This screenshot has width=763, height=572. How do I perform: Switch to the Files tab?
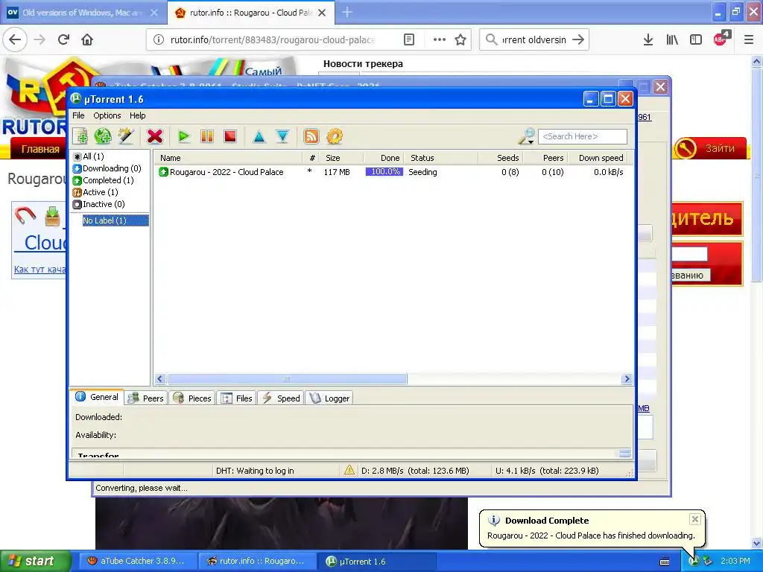coord(236,398)
